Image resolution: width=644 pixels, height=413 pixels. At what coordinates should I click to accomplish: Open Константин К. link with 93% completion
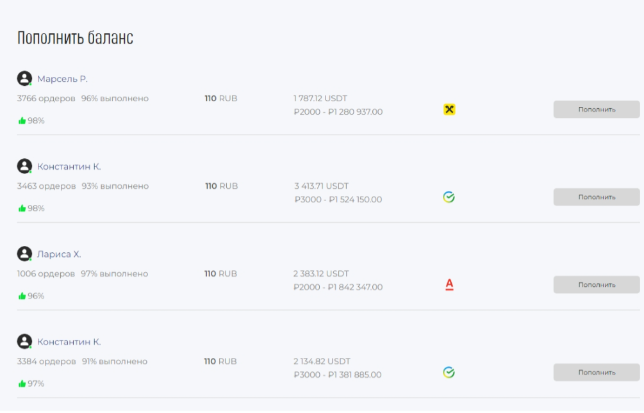click(x=69, y=167)
